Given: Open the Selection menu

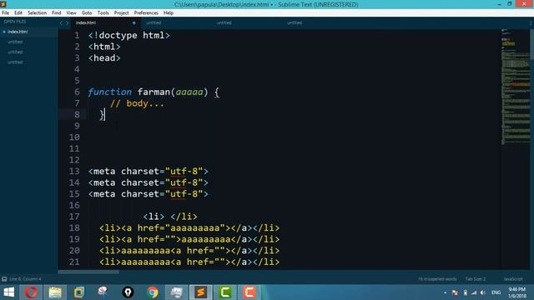Looking at the screenshot, I should 37,13.
